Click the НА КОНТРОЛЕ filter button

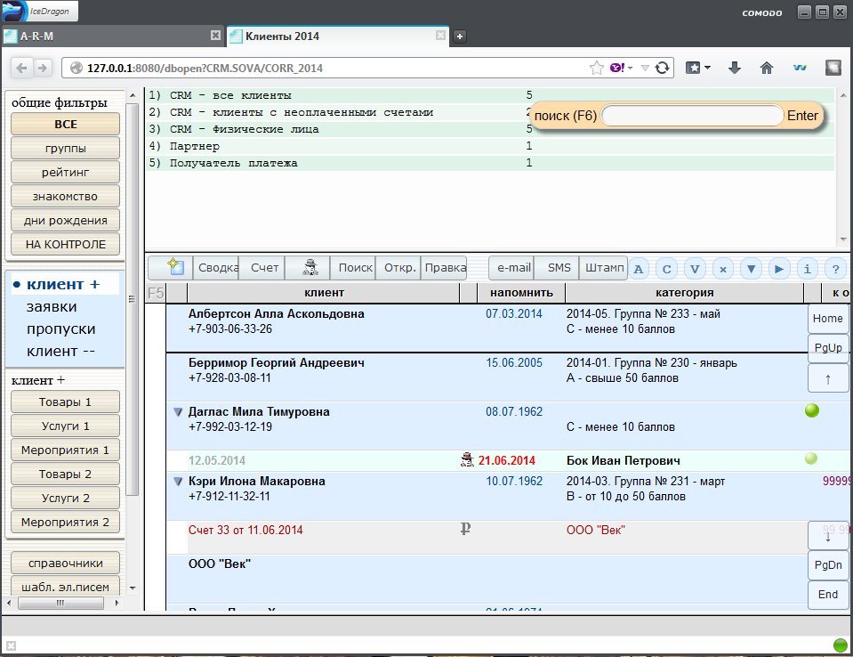click(65, 244)
